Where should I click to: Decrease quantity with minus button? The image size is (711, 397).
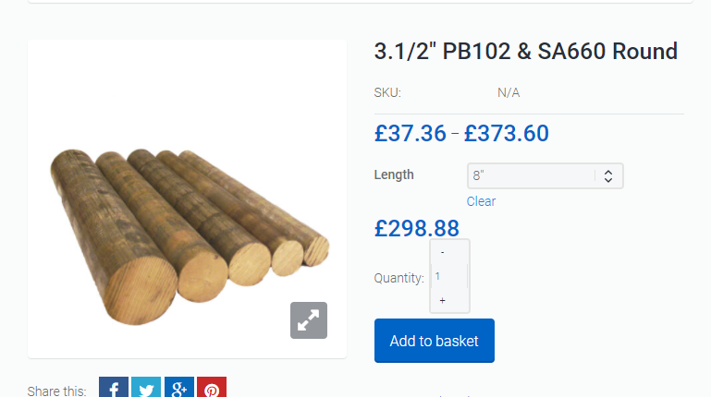pyautogui.click(x=443, y=252)
